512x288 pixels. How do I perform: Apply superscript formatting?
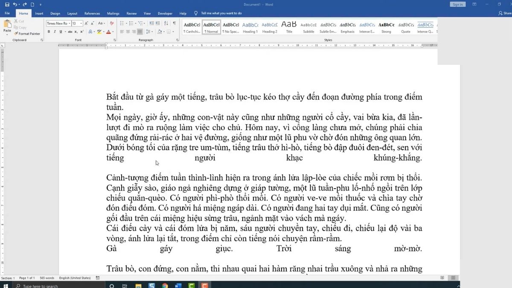81,32
